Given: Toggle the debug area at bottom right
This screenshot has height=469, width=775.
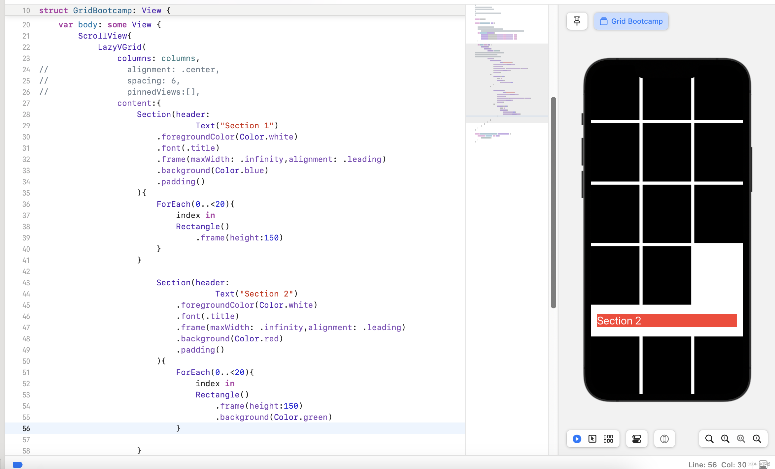Looking at the screenshot, I should [763, 464].
